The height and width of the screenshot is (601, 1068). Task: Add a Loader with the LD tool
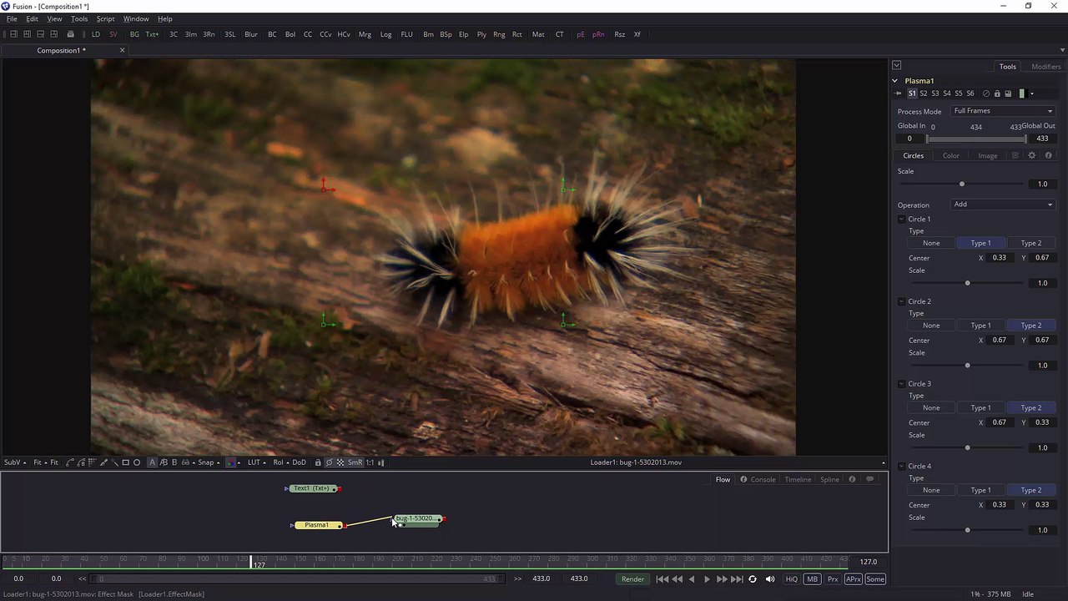[x=96, y=34]
